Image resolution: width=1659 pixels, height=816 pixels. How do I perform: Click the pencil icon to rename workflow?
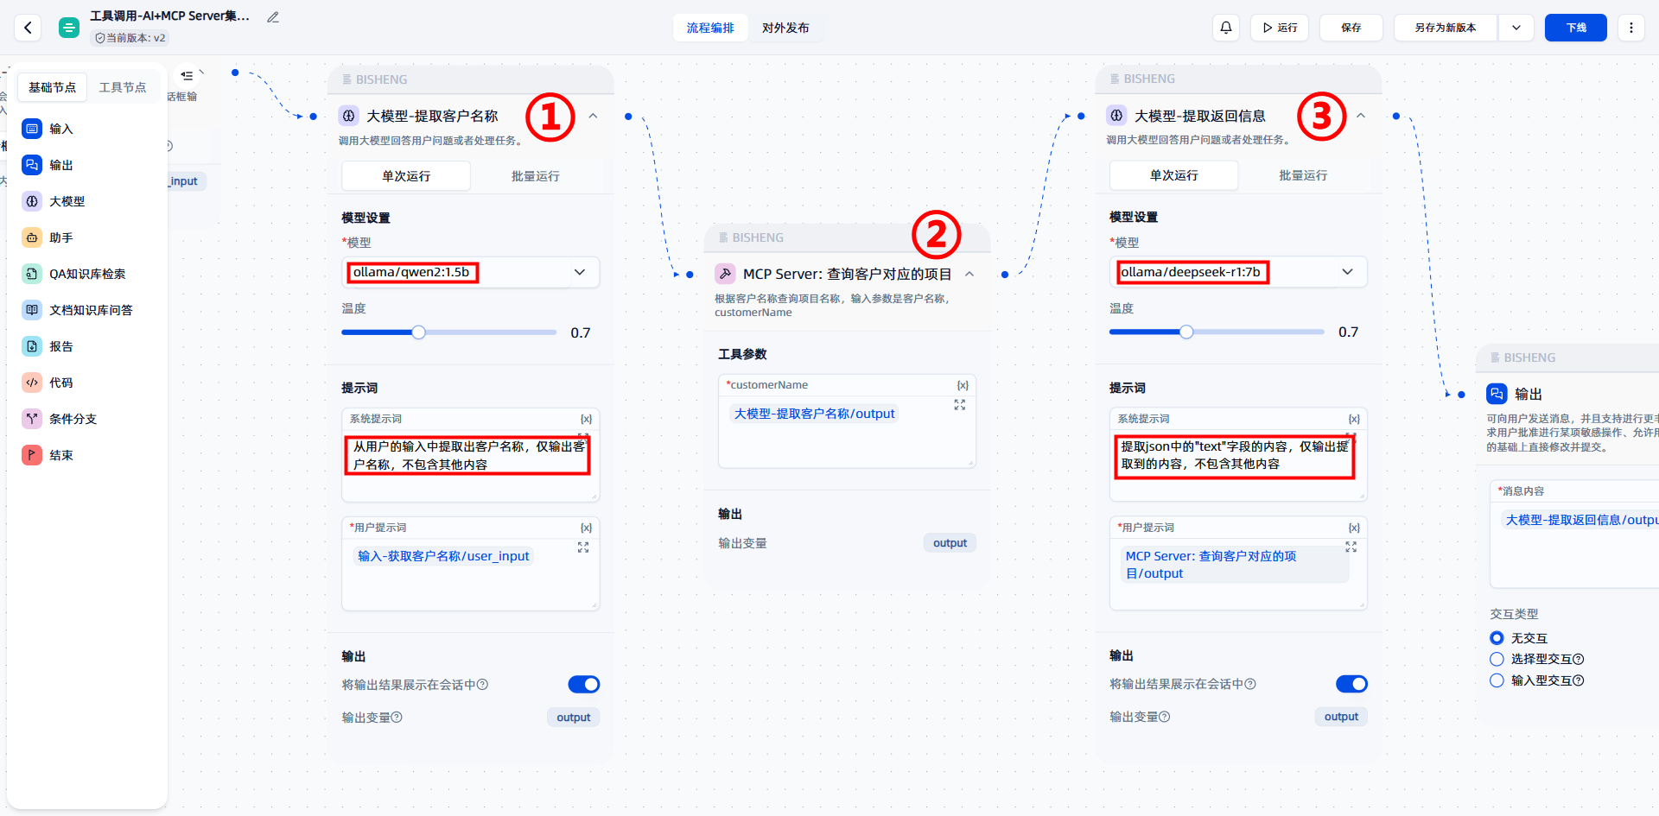(x=273, y=17)
